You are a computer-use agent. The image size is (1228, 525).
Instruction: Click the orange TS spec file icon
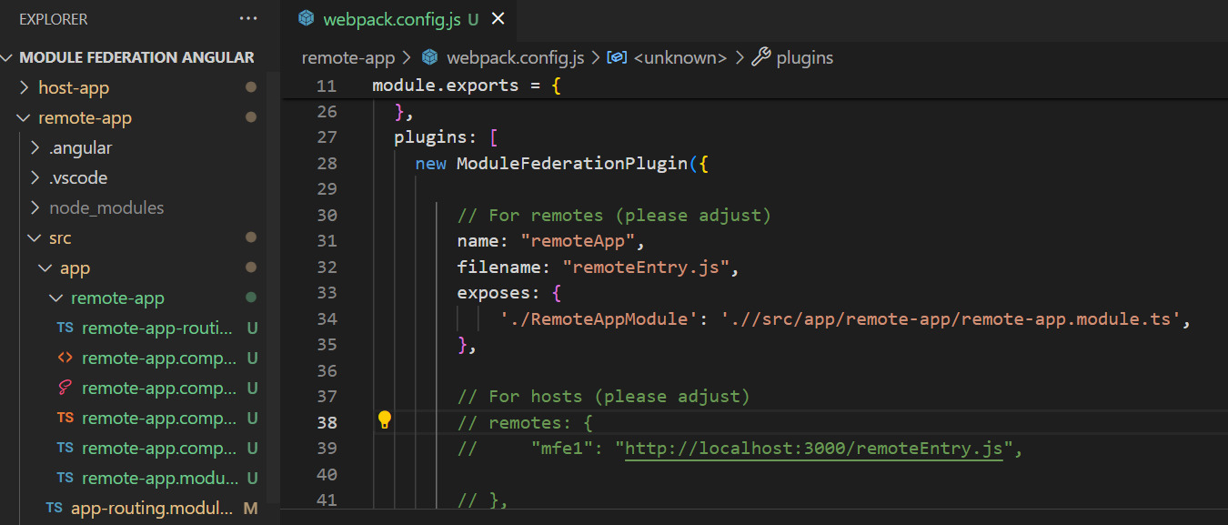[x=65, y=419]
